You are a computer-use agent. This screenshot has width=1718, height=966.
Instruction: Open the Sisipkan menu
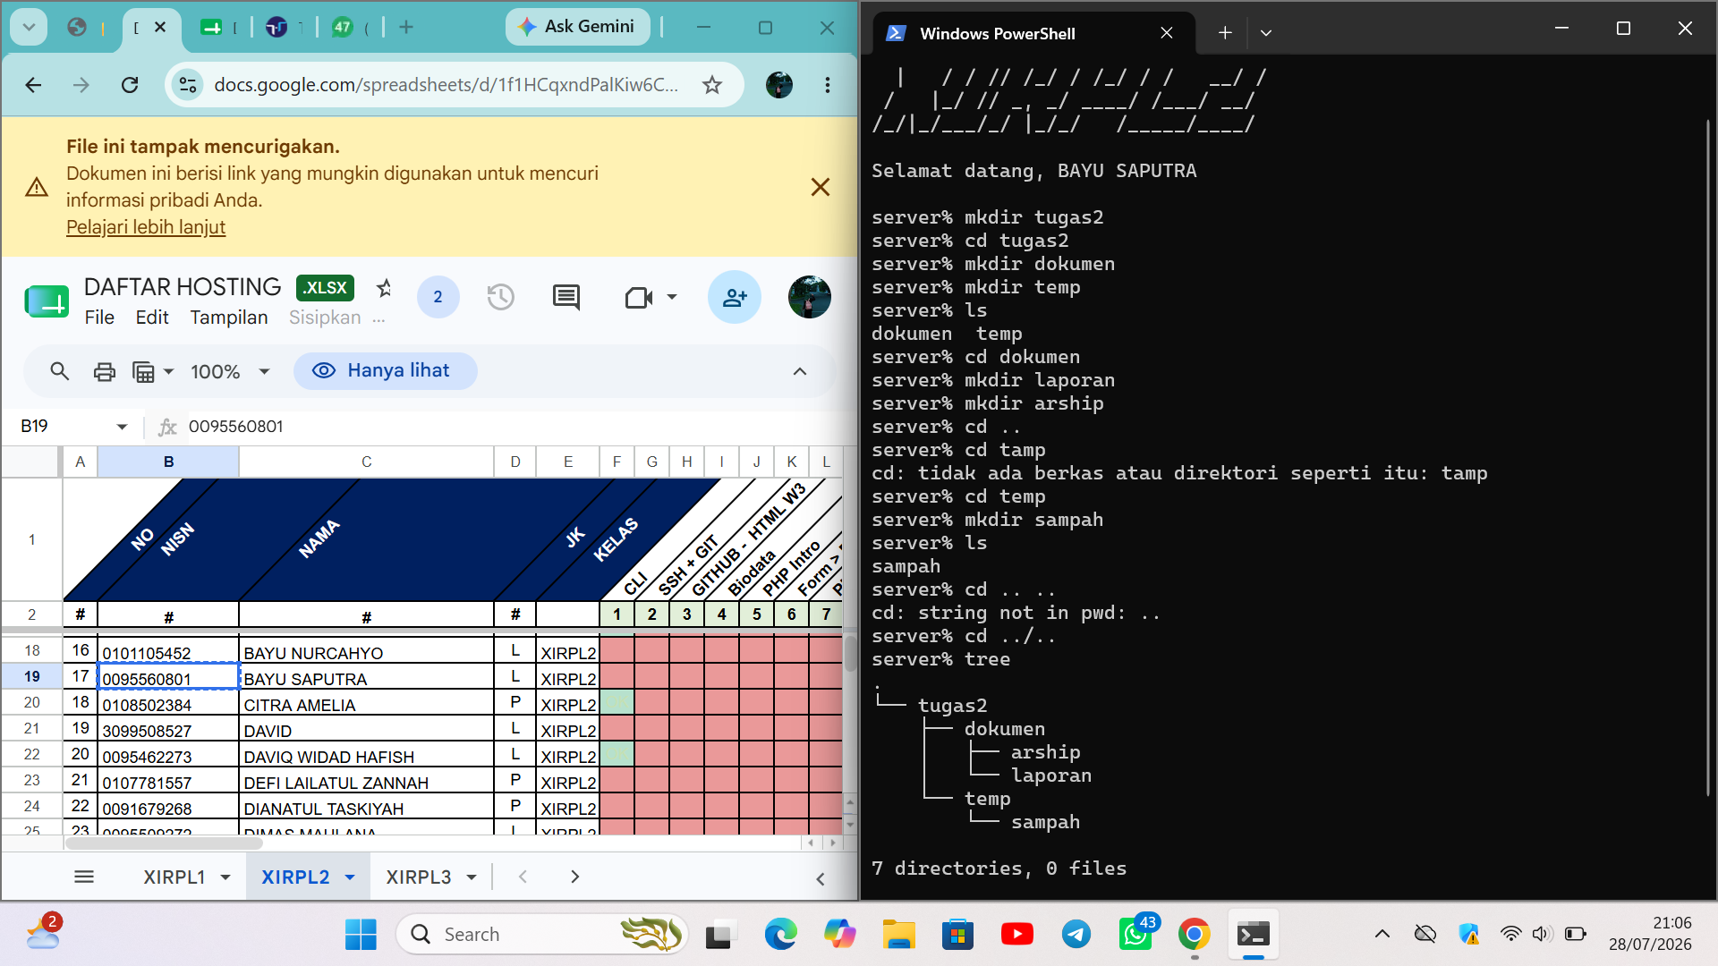325,318
